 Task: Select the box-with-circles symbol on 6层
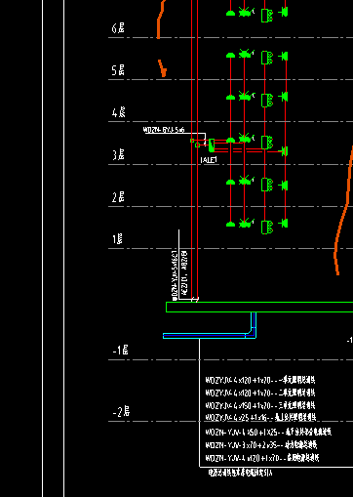coord(267,16)
